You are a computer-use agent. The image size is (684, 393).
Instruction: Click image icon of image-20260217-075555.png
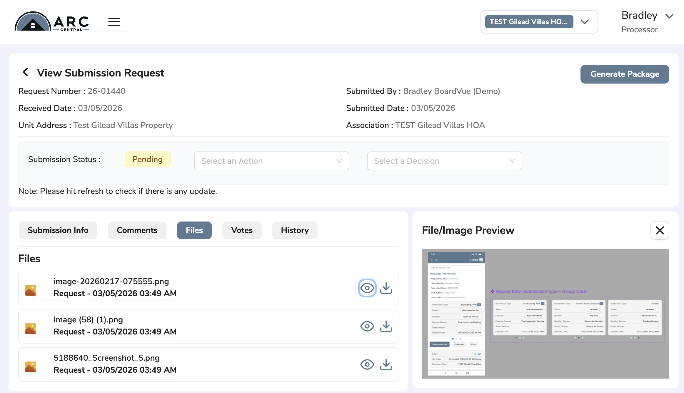[31, 290]
